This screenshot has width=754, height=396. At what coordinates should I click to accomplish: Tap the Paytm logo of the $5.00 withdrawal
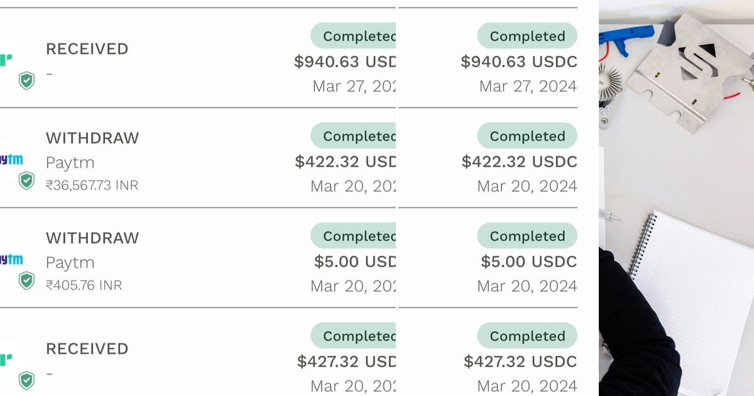pyautogui.click(x=11, y=259)
